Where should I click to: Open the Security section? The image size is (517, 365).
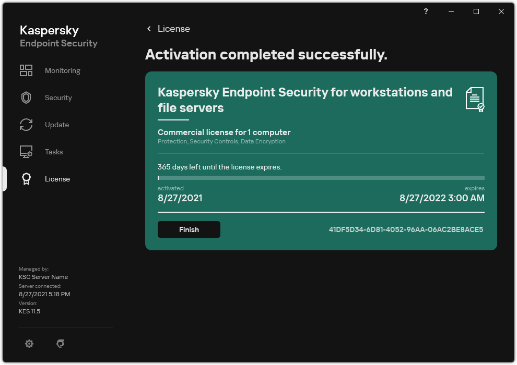[58, 98]
